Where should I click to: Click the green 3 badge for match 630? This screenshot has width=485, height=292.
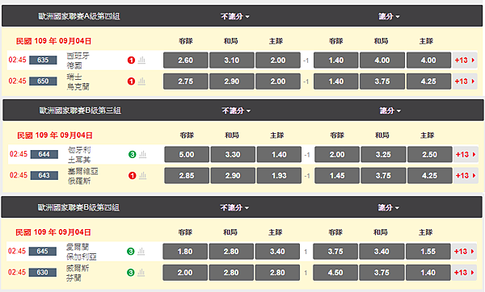point(130,273)
